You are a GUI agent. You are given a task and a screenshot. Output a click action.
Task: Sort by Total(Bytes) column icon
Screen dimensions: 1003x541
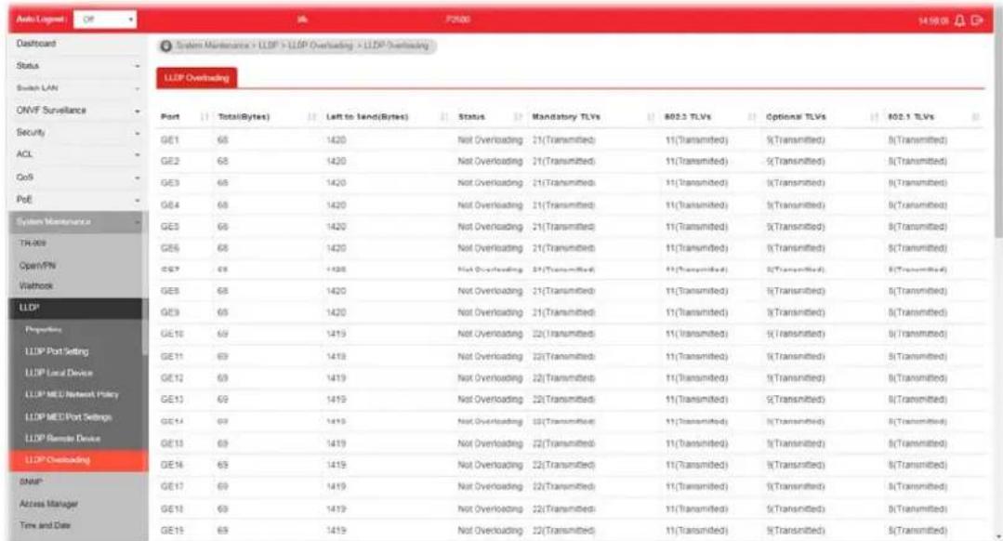[312, 117]
